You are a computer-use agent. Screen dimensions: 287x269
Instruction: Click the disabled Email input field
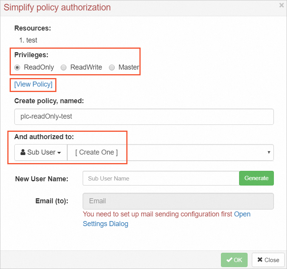(x=178, y=201)
